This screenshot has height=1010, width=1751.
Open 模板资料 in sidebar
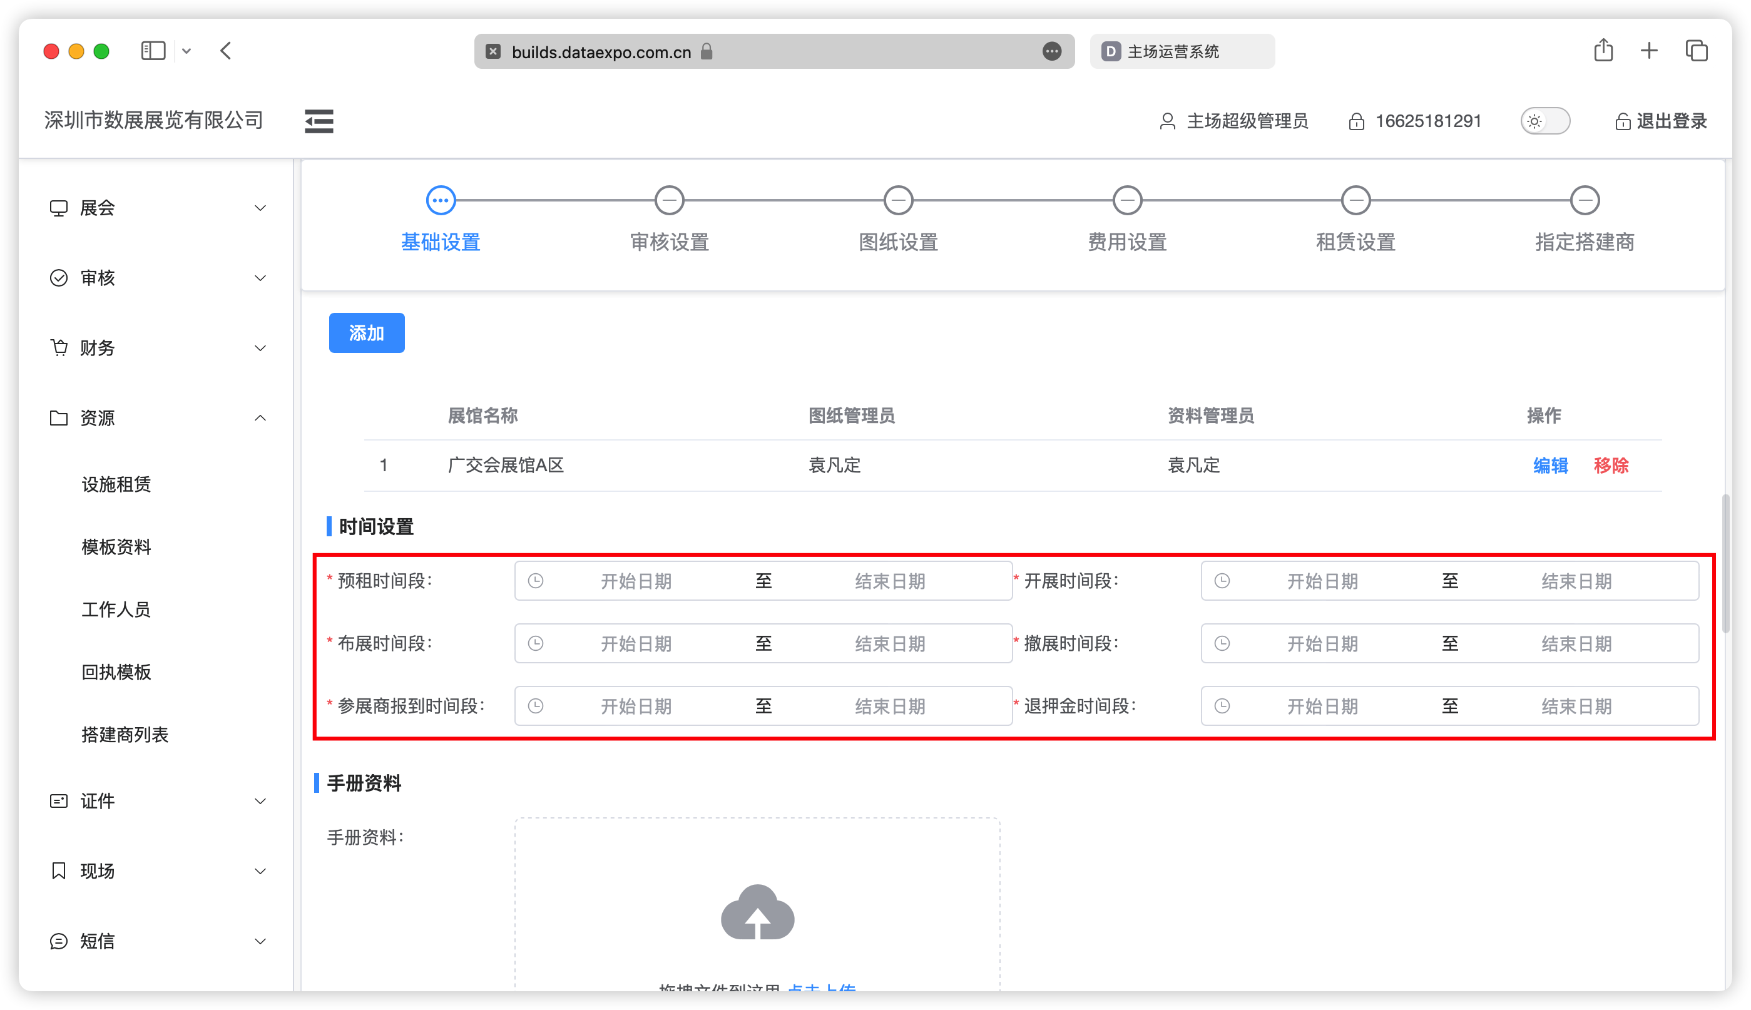point(116,547)
